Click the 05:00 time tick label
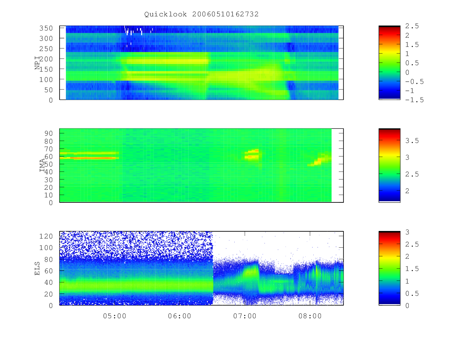The image size is (458, 343). (114, 316)
